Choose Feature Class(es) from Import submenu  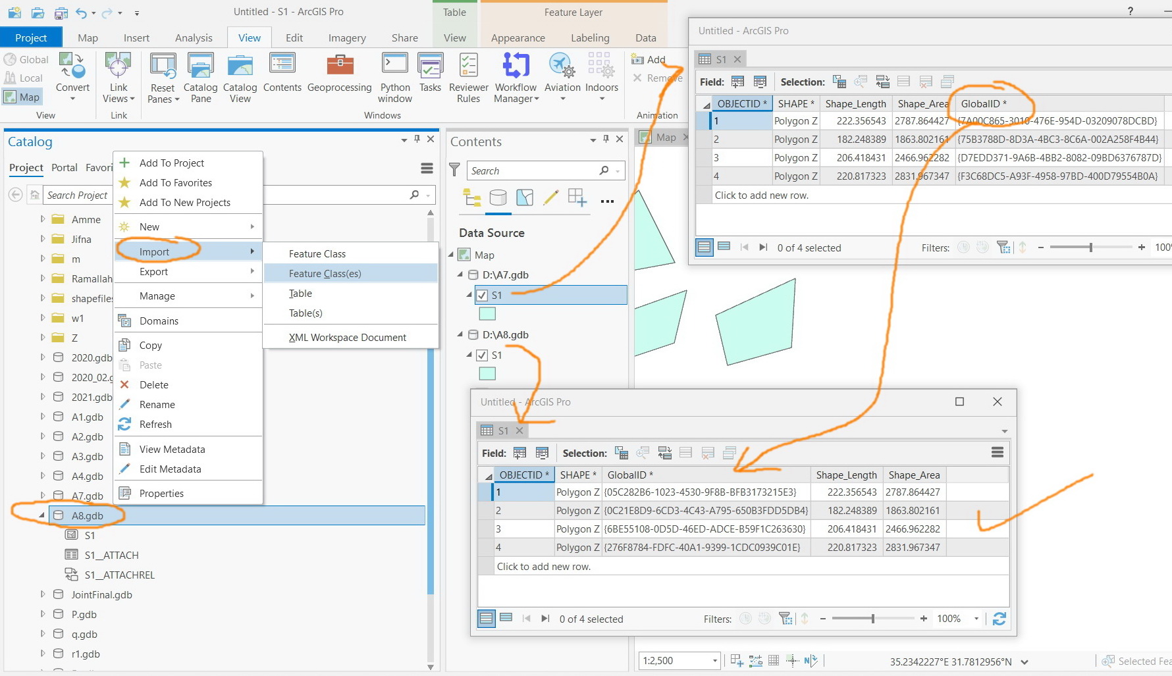[351, 273]
